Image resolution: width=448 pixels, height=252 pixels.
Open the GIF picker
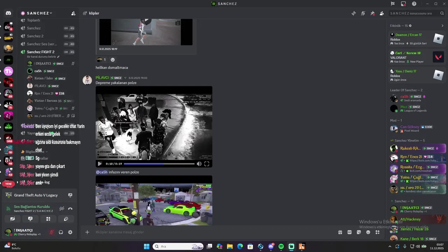[349, 232]
